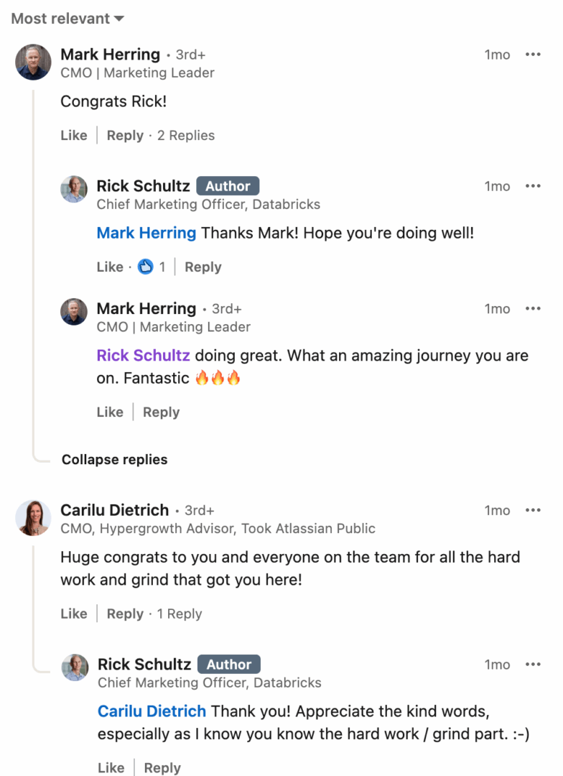The image size is (563, 776).
Task: Click Carilu Dietrich's profile picture
Action: tap(33, 518)
